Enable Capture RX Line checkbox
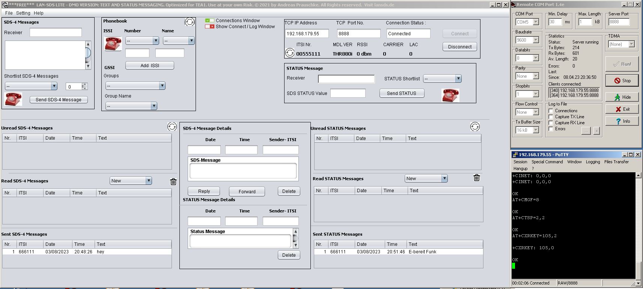643x289 pixels. click(x=551, y=123)
